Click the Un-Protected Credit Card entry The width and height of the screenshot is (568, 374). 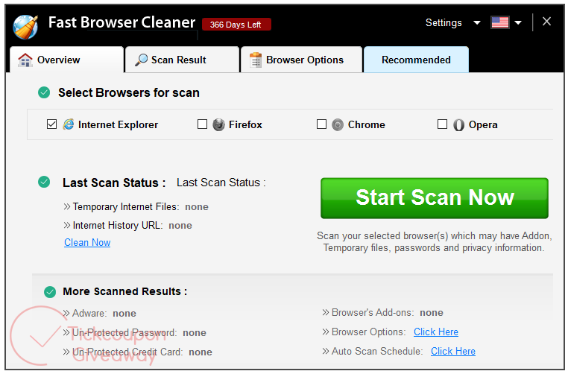[x=138, y=352]
